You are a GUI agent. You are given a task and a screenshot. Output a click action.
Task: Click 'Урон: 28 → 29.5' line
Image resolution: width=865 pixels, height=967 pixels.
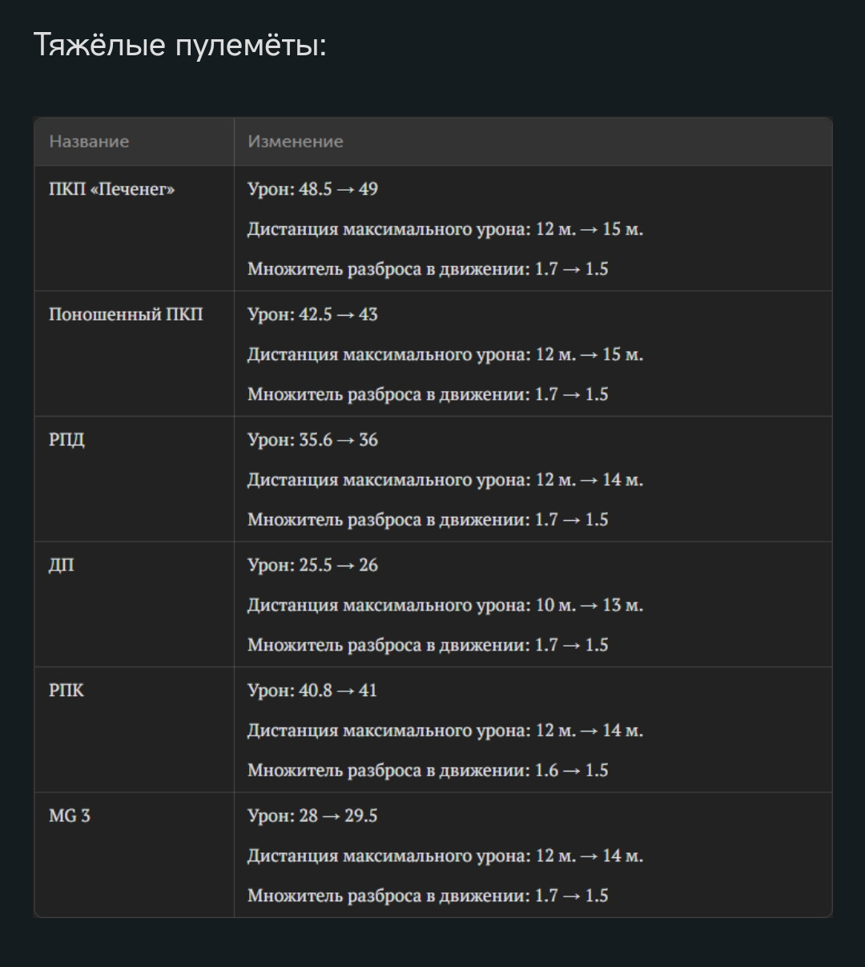[312, 816]
